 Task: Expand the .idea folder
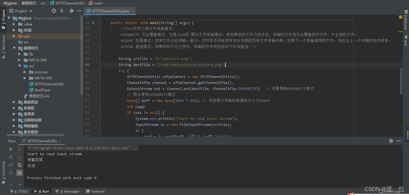coord(14,24)
